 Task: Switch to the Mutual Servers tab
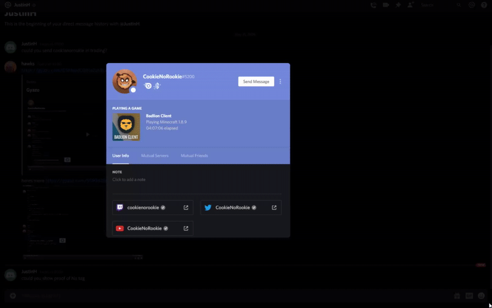tap(154, 155)
